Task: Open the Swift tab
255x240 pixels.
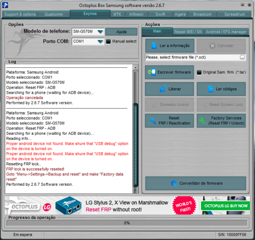Action: tap(160, 14)
